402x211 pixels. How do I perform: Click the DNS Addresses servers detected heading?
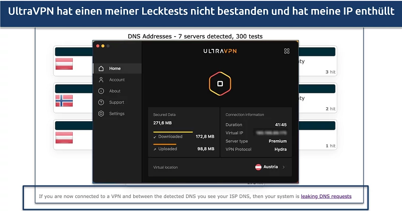click(x=195, y=36)
